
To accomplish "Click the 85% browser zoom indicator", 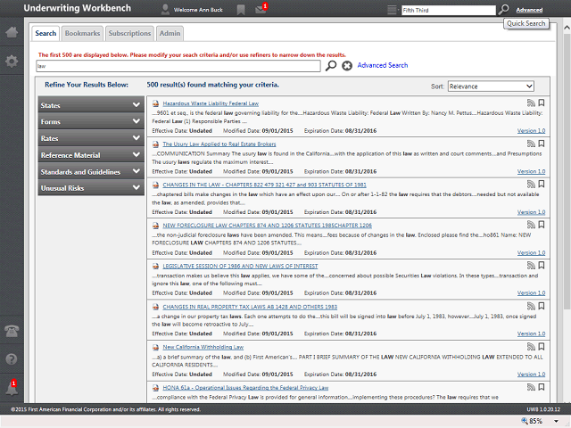I will click(532, 421).
